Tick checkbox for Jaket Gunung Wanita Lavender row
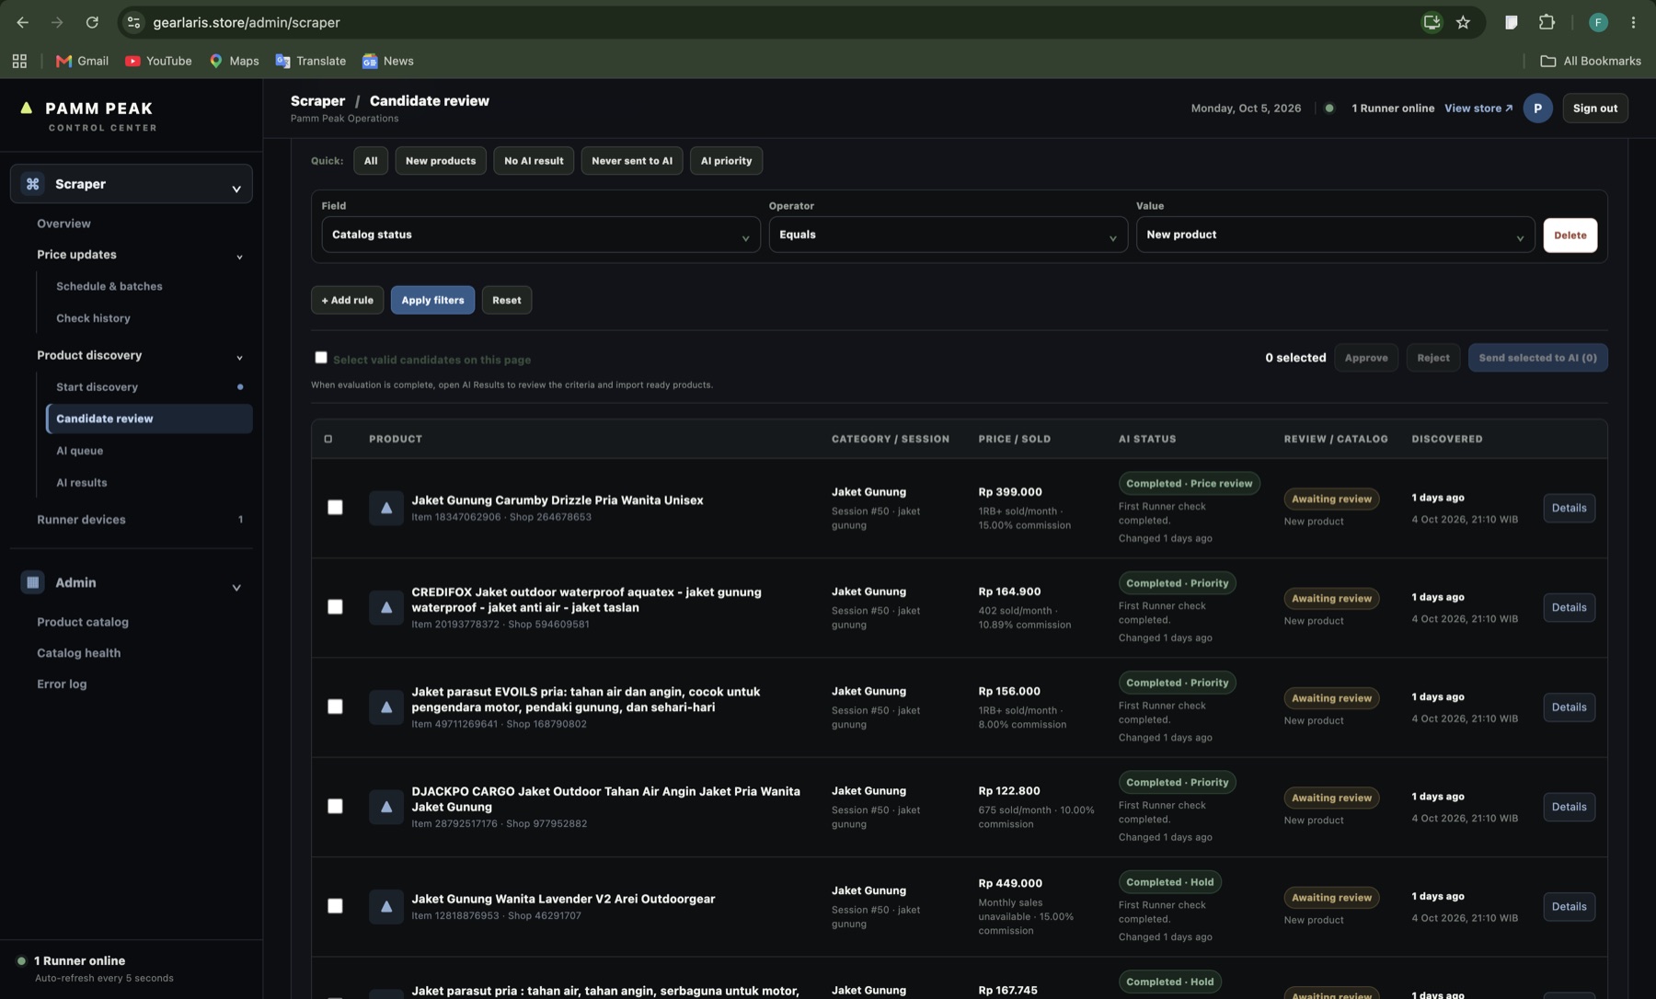This screenshot has height=999, width=1656. 335,906
